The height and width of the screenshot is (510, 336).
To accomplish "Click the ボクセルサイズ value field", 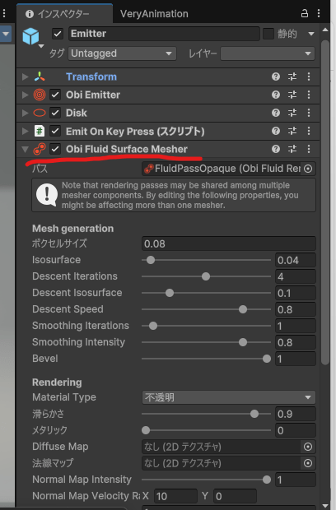I will (x=229, y=243).
